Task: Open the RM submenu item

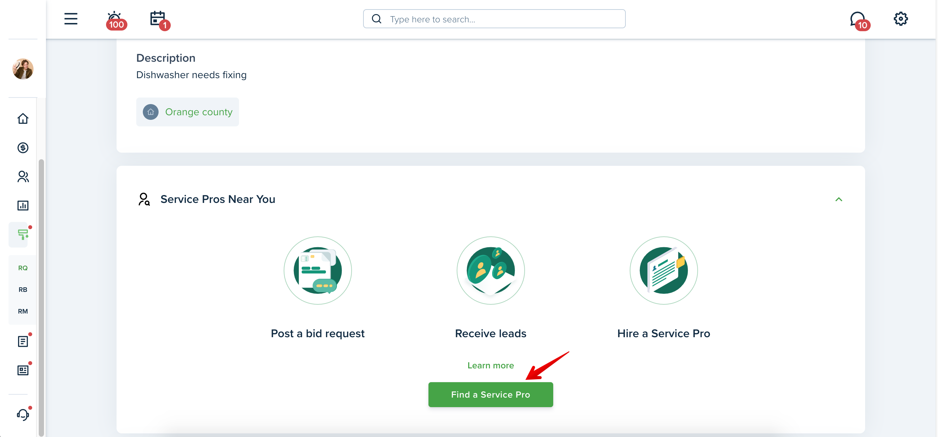Action: (x=23, y=311)
